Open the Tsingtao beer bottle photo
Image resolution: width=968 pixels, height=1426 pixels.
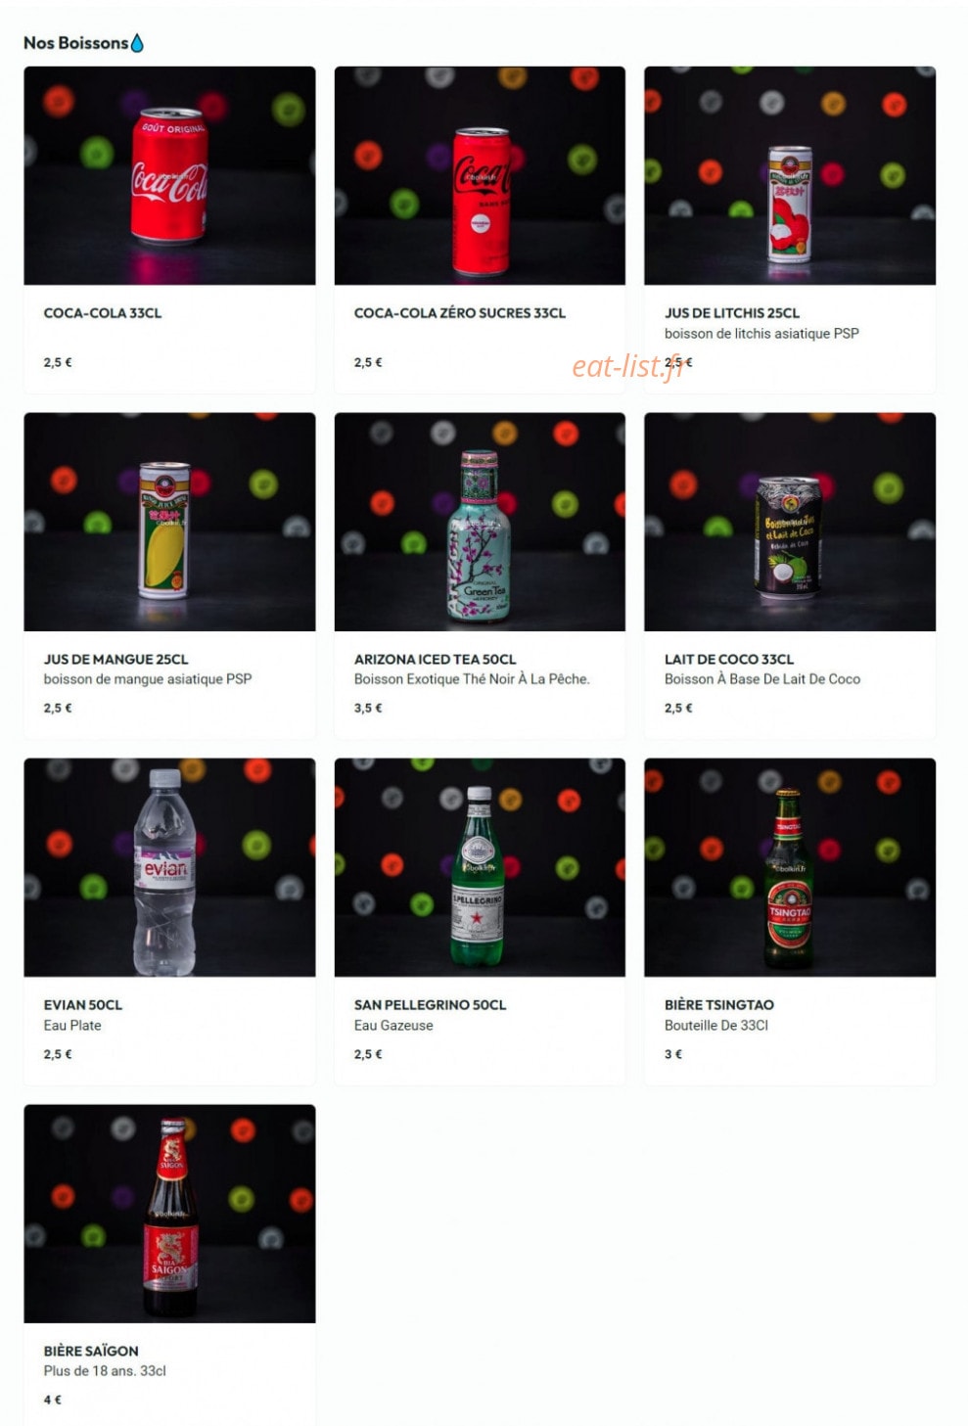tap(790, 867)
